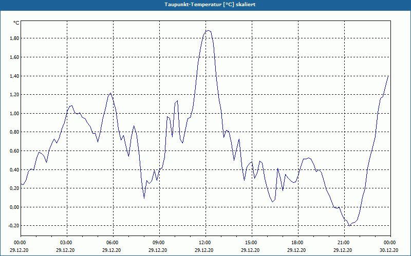Click the 03:00 time axis label
The image size is (411, 256).
click(x=67, y=243)
